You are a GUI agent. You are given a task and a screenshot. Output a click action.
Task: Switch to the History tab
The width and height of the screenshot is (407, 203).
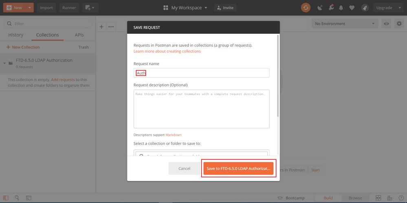pyautogui.click(x=15, y=35)
